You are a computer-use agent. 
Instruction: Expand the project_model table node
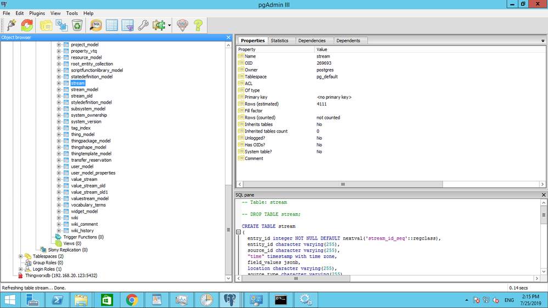pos(59,45)
